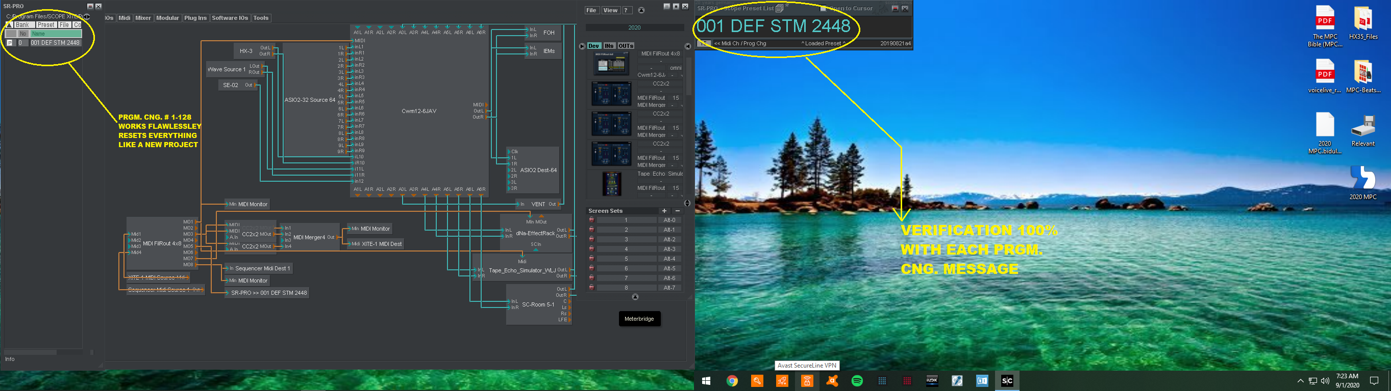Click the Scope Preset List pages icon
The image size is (1391, 391).
click(x=779, y=9)
